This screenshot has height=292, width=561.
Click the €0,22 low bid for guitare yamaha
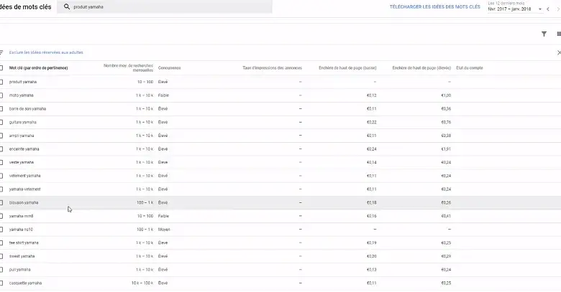[x=371, y=122]
